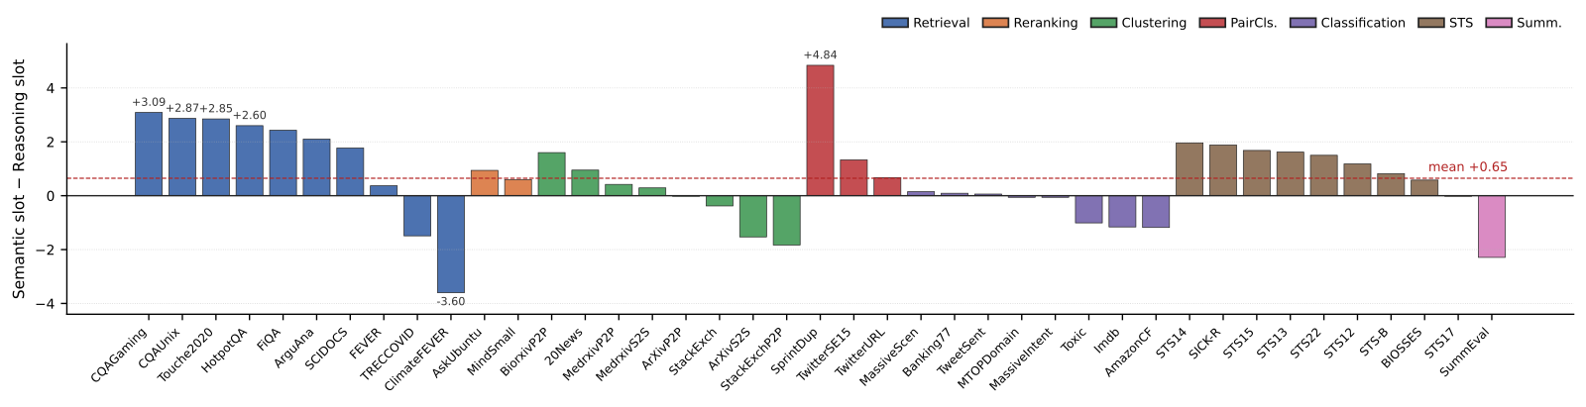Click the Retrieval blue legend swatch
The image size is (1586, 407).
pyautogui.click(x=895, y=23)
